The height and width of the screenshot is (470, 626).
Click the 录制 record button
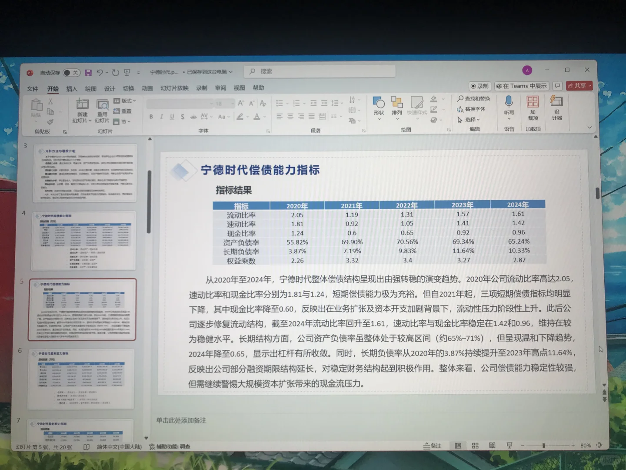point(480,86)
